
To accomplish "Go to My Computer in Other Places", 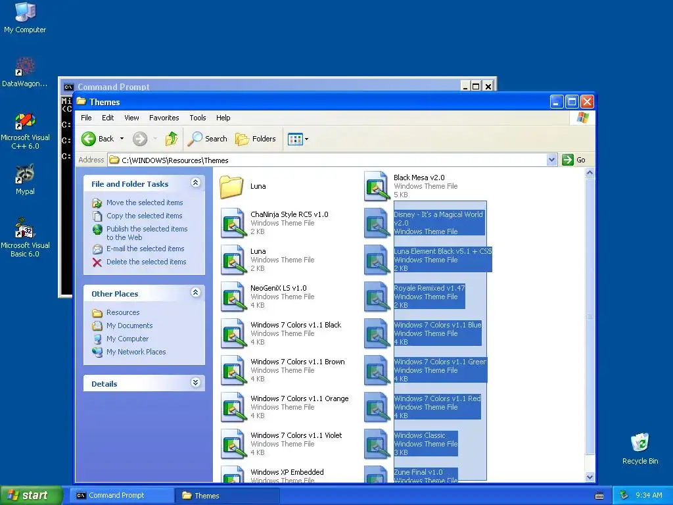I will [x=128, y=339].
